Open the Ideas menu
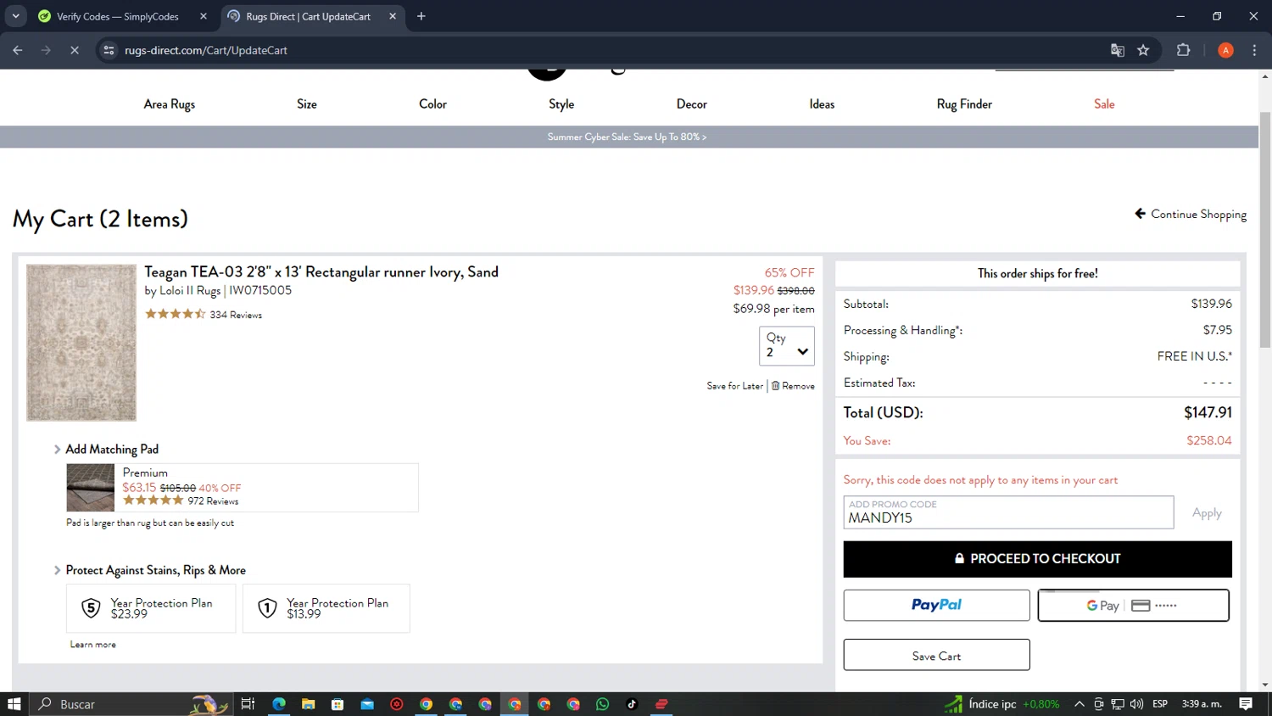 (822, 104)
